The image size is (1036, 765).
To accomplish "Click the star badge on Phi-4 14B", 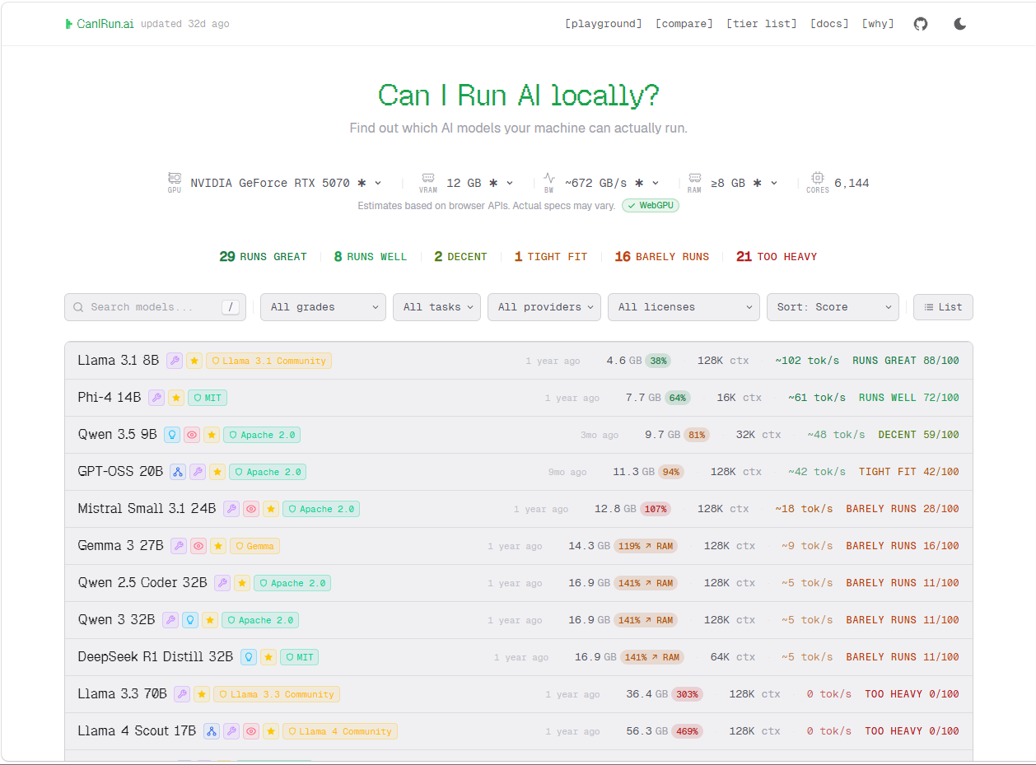I will point(176,398).
